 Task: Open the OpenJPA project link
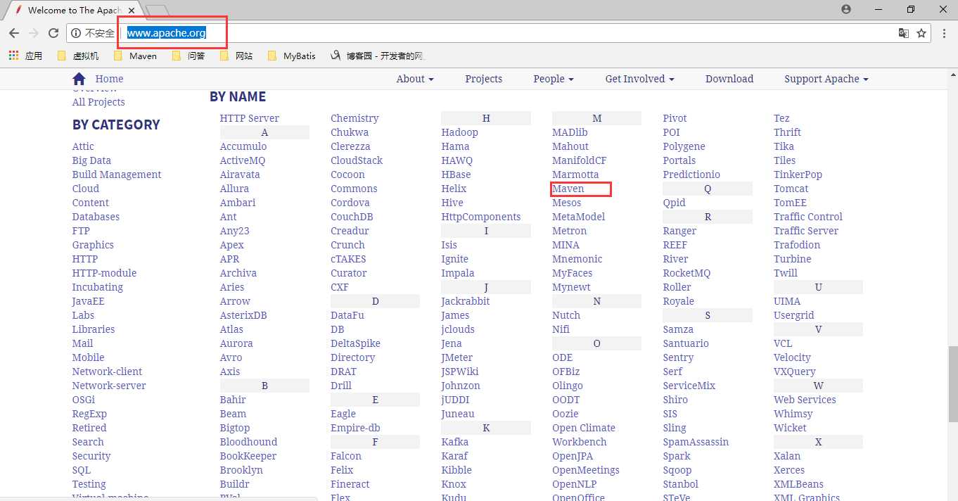click(573, 456)
